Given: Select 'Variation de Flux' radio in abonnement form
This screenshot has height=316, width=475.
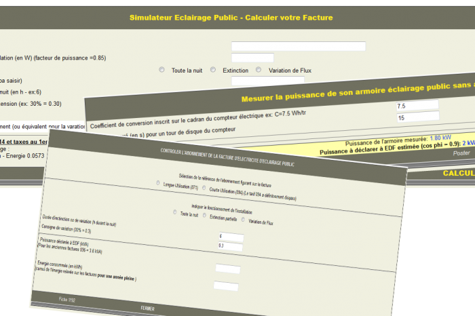Looking at the screenshot, I should (x=243, y=220).
